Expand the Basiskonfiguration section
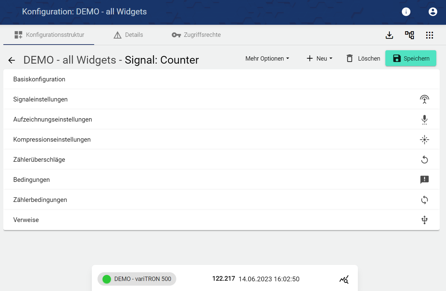The width and height of the screenshot is (446, 291). coord(39,79)
